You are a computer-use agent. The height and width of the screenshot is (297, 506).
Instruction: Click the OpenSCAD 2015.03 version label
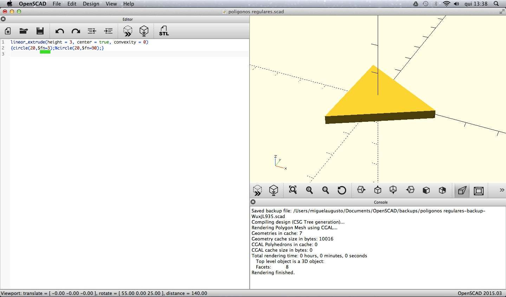[x=480, y=293]
